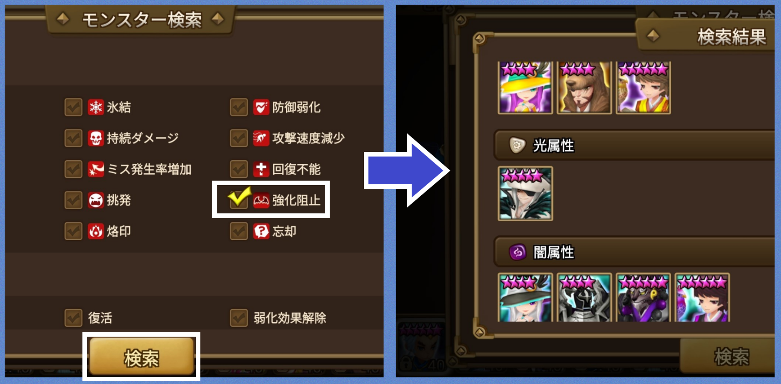Enable the 復活 checkbox
Screen dimensions: 781x384
(73, 318)
